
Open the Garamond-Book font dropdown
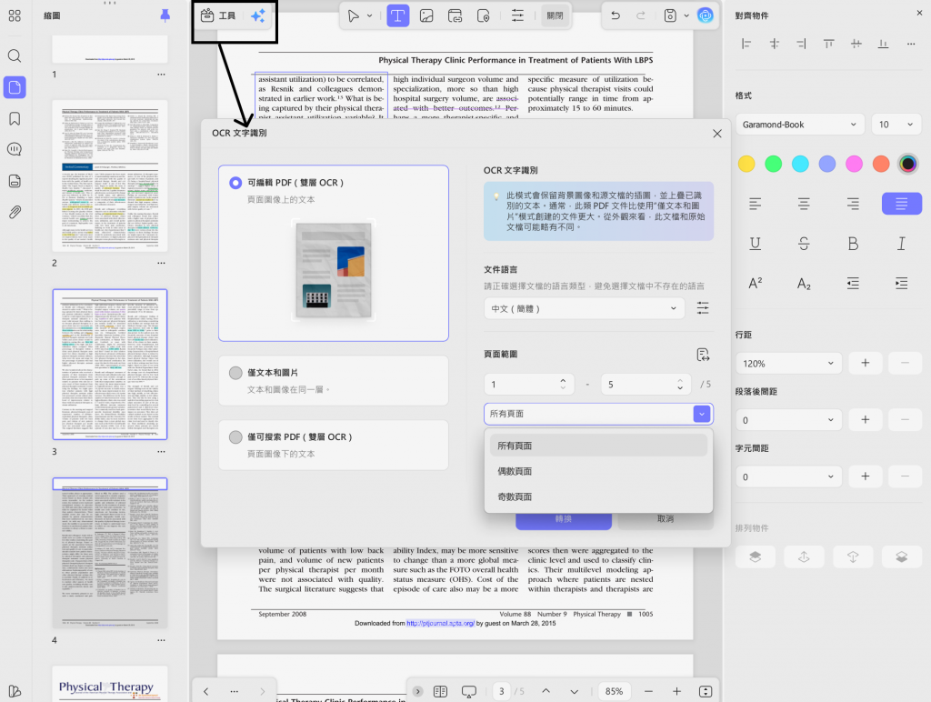pos(799,125)
